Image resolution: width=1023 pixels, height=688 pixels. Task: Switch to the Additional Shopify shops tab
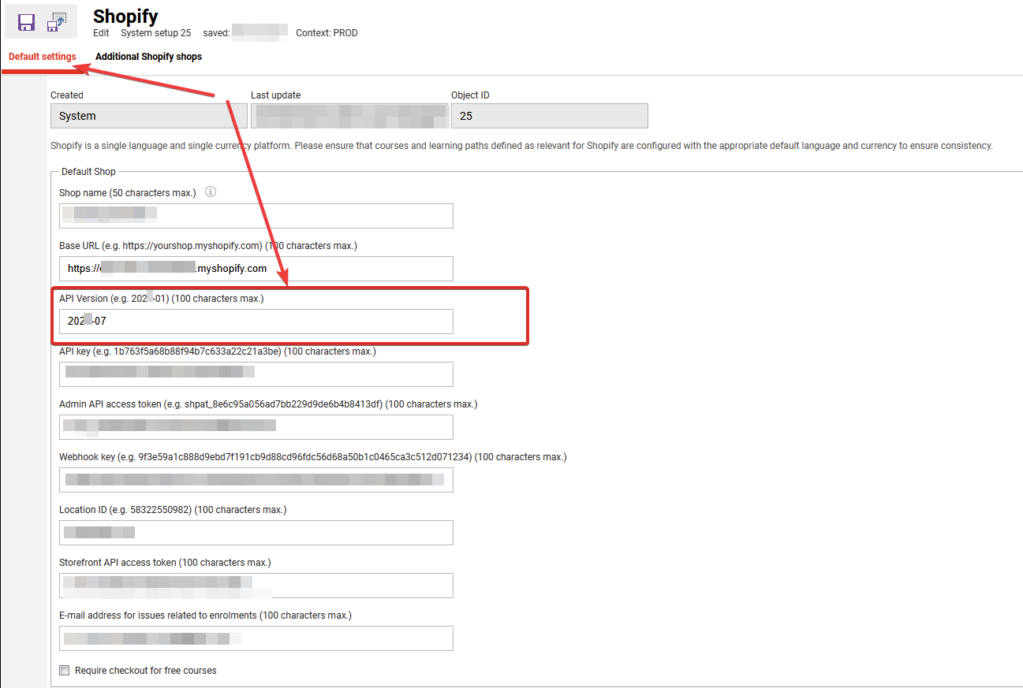[x=148, y=56]
